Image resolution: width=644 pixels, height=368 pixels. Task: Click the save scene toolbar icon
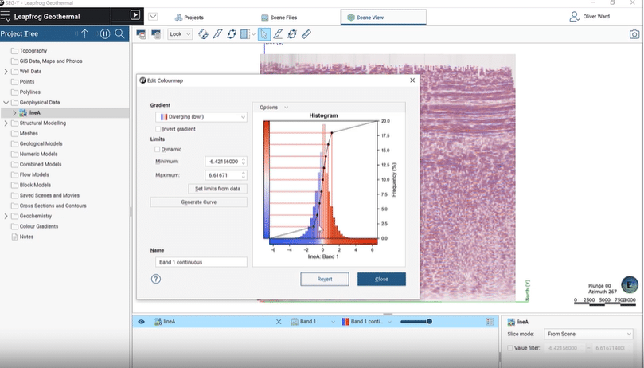(x=141, y=34)
